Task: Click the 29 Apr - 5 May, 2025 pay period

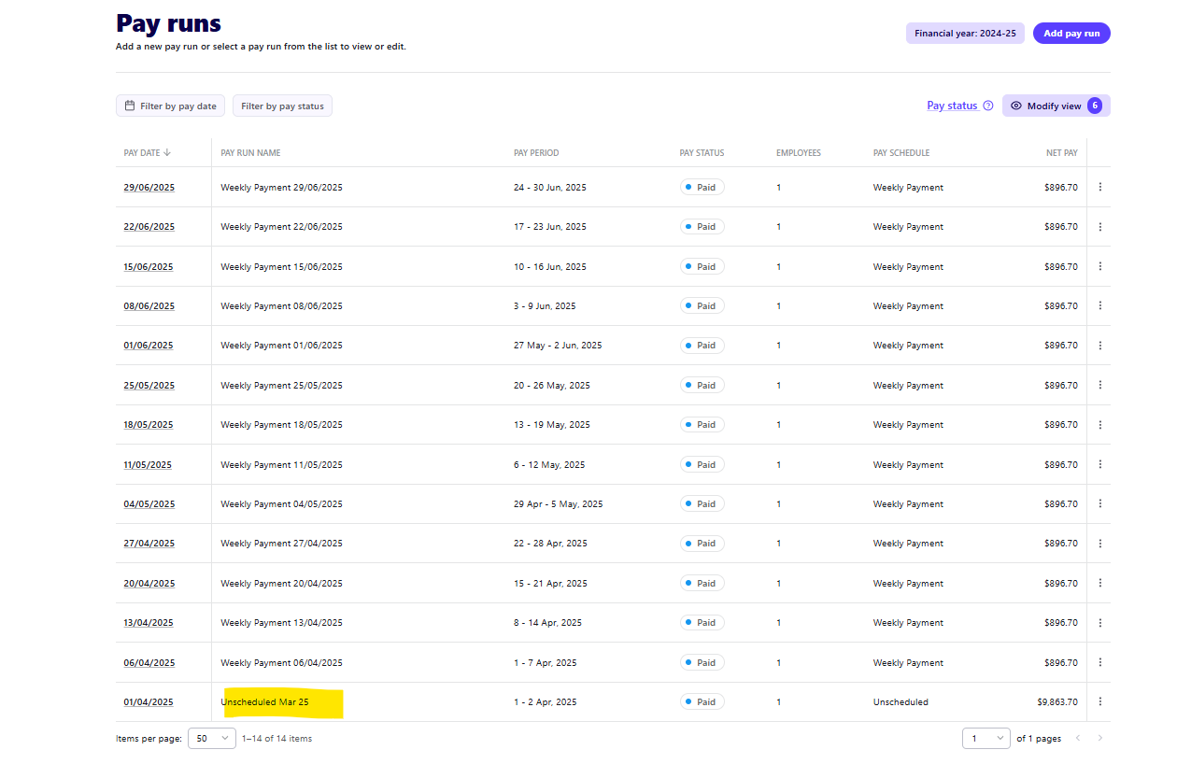Action: click(559, 503)
